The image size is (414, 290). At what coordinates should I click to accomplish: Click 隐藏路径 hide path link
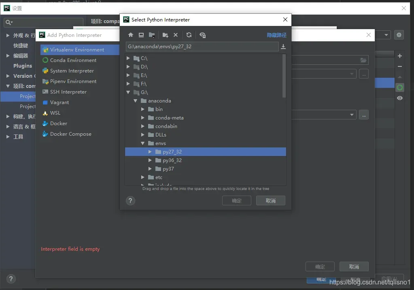point(276,35)
